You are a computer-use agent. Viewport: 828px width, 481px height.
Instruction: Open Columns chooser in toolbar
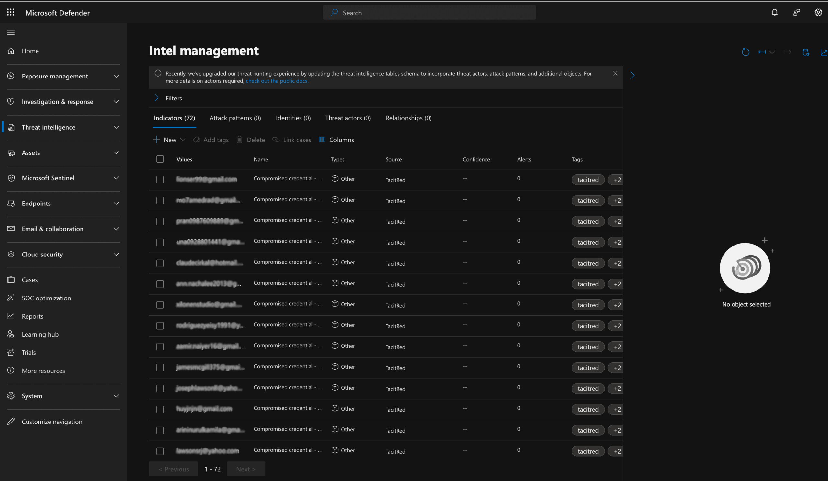336,140
